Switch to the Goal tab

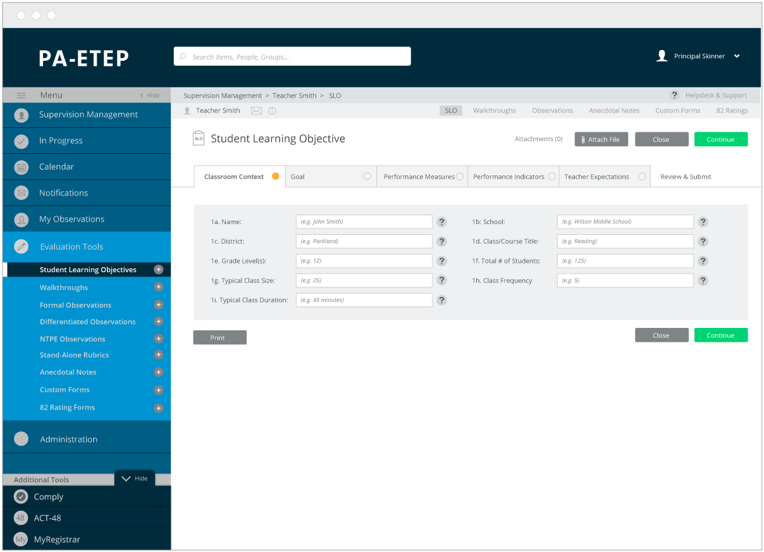tap(331, 177)
